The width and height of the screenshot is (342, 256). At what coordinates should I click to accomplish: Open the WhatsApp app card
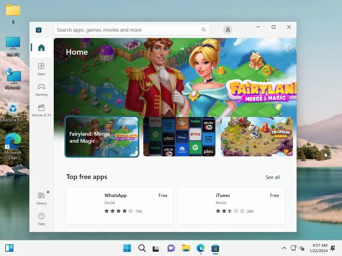(x=120, y=205)
